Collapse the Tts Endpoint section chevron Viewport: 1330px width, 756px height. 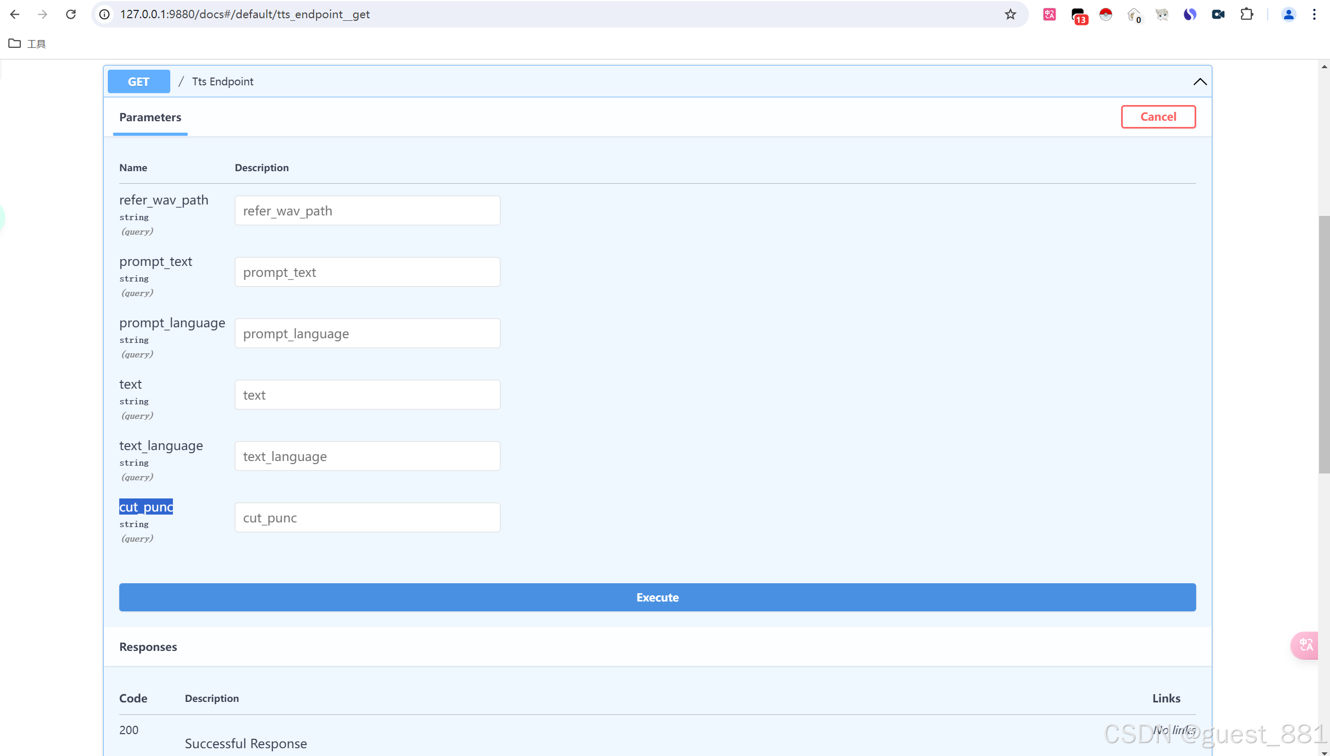pos(1200,82)
